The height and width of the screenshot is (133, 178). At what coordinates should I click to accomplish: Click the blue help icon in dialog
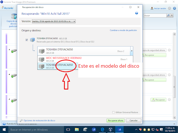[137, 13]
